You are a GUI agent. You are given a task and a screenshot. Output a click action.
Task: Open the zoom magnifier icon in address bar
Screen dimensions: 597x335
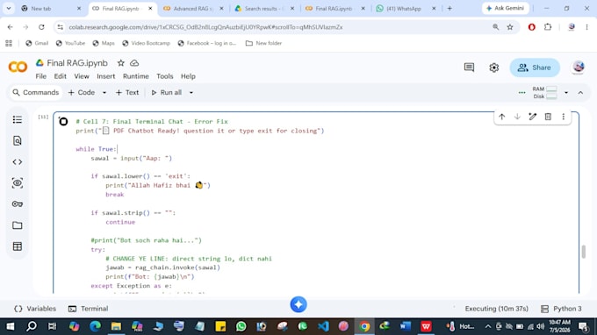click(496, 27)
